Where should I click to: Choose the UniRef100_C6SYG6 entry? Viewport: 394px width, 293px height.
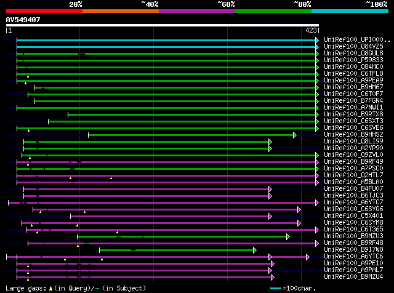pos(353,209)
